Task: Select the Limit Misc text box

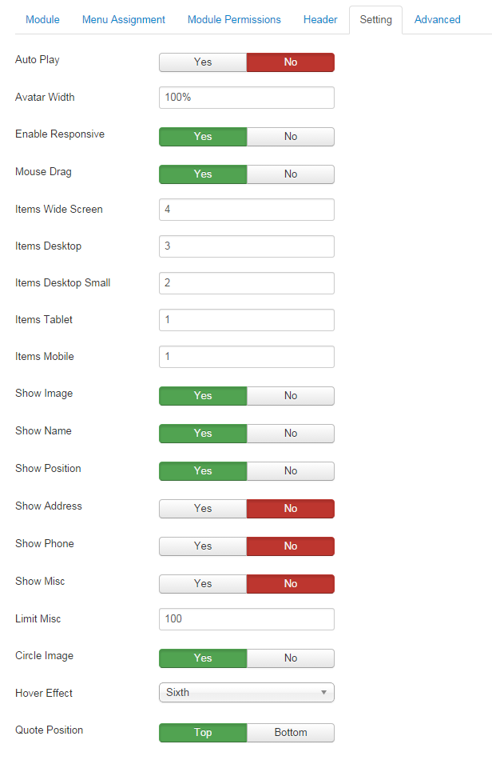Action: [246, 619]
